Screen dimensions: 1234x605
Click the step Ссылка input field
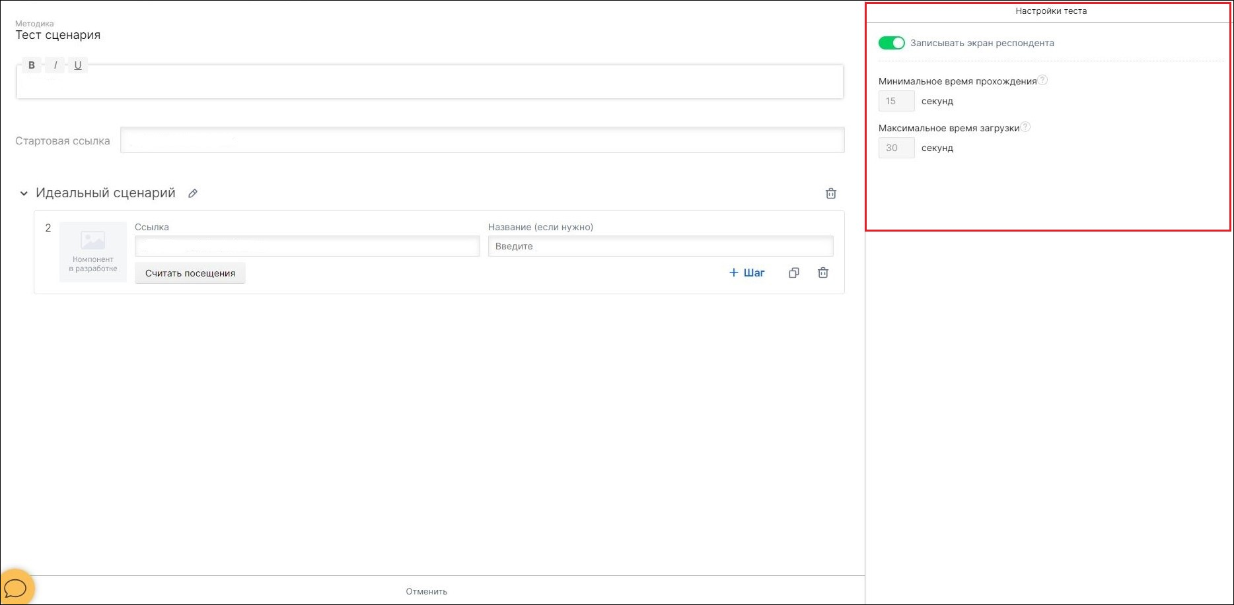307,246
